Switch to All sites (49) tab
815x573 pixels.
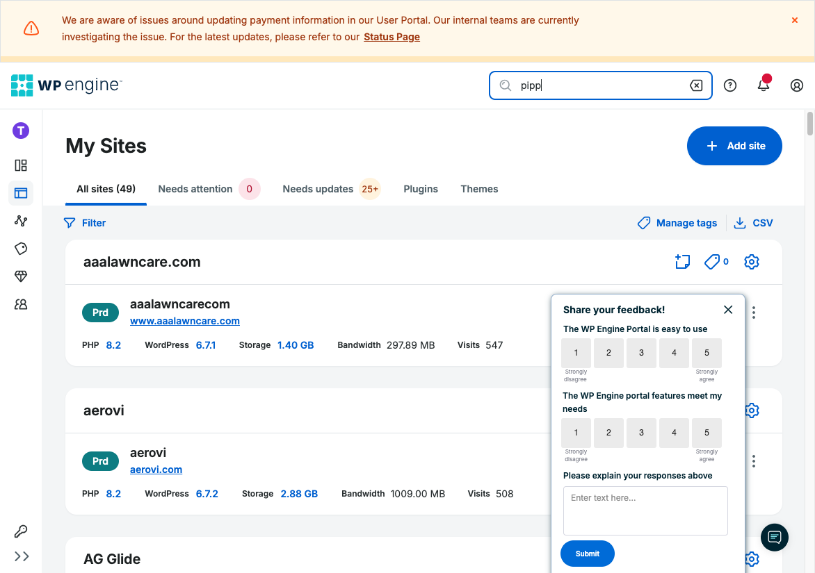pos(106,189)
